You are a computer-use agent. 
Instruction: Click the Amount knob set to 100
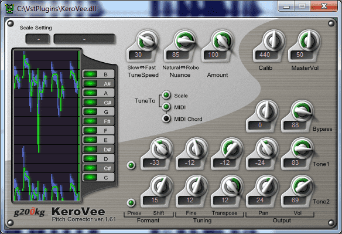[223, 40]
